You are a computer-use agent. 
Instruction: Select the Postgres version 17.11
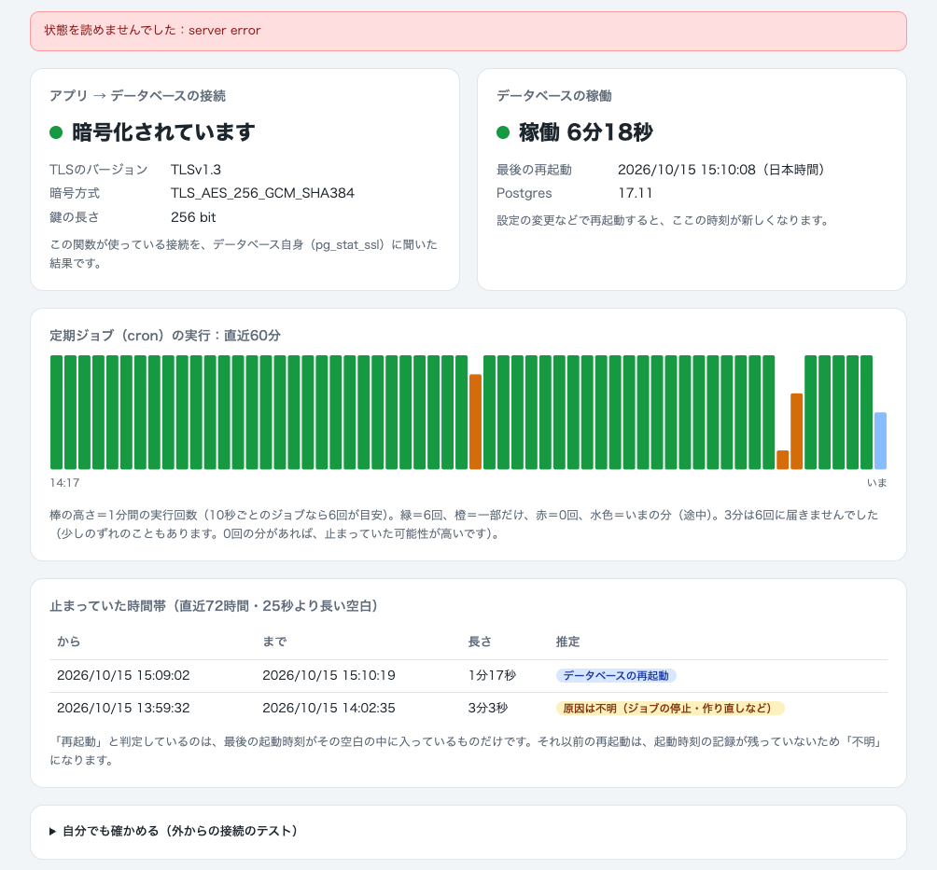(635, 193)
